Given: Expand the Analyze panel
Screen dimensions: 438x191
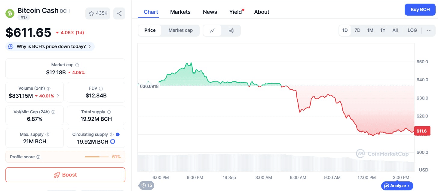Looking at the screenshot, I should pyautogui.click(x=397, y=186).
